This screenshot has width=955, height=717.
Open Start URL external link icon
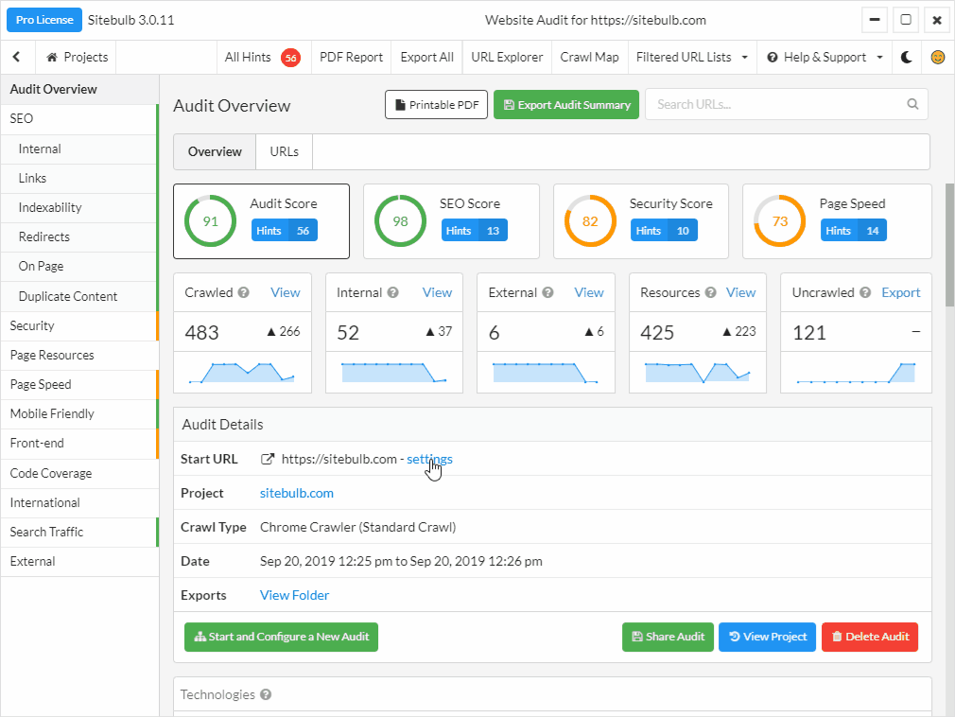point(267,460)
